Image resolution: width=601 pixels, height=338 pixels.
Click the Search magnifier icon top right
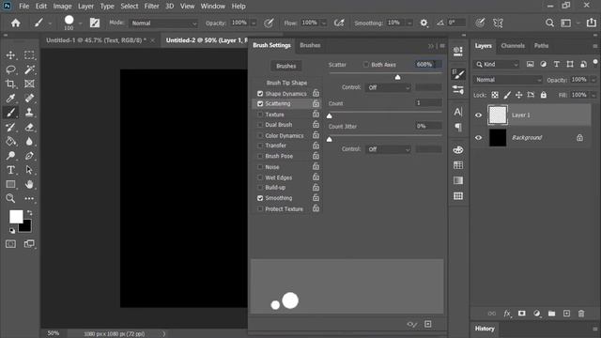[x=549, y=23]
